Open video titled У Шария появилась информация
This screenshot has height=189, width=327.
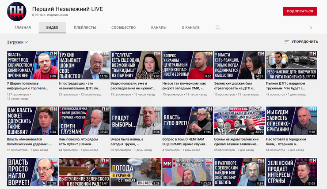(29, 85)
